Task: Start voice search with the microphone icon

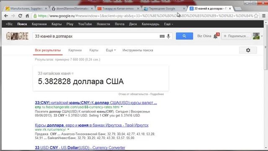Action: (x=168, y=36)
